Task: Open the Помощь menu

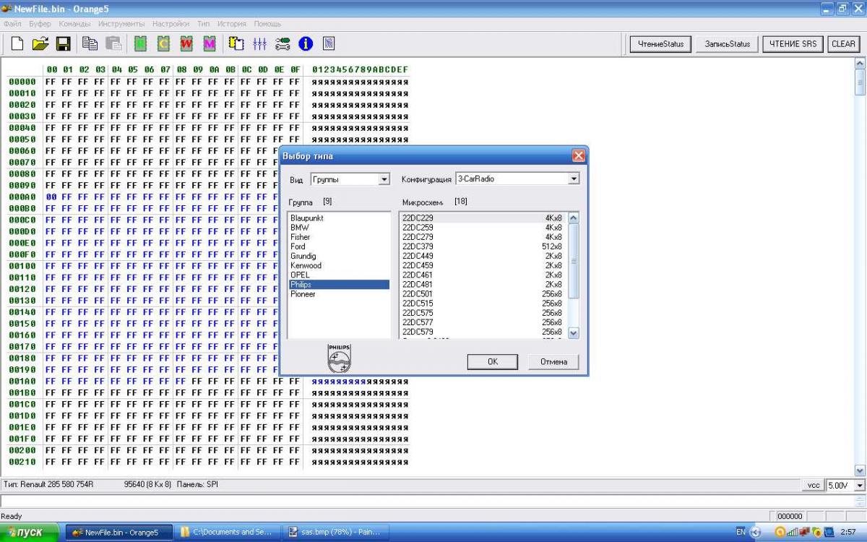Action: [267, 24]
